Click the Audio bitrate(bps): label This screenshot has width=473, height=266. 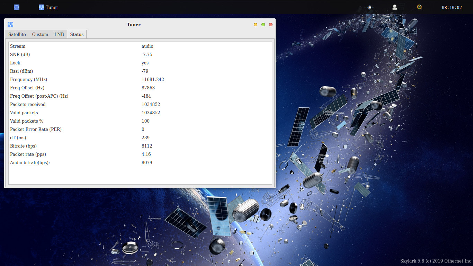[x=30, y=162]
